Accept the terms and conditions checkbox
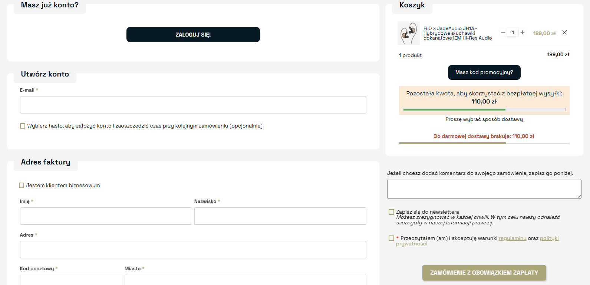This screenshot has width=590, height=285. (391, 238)
